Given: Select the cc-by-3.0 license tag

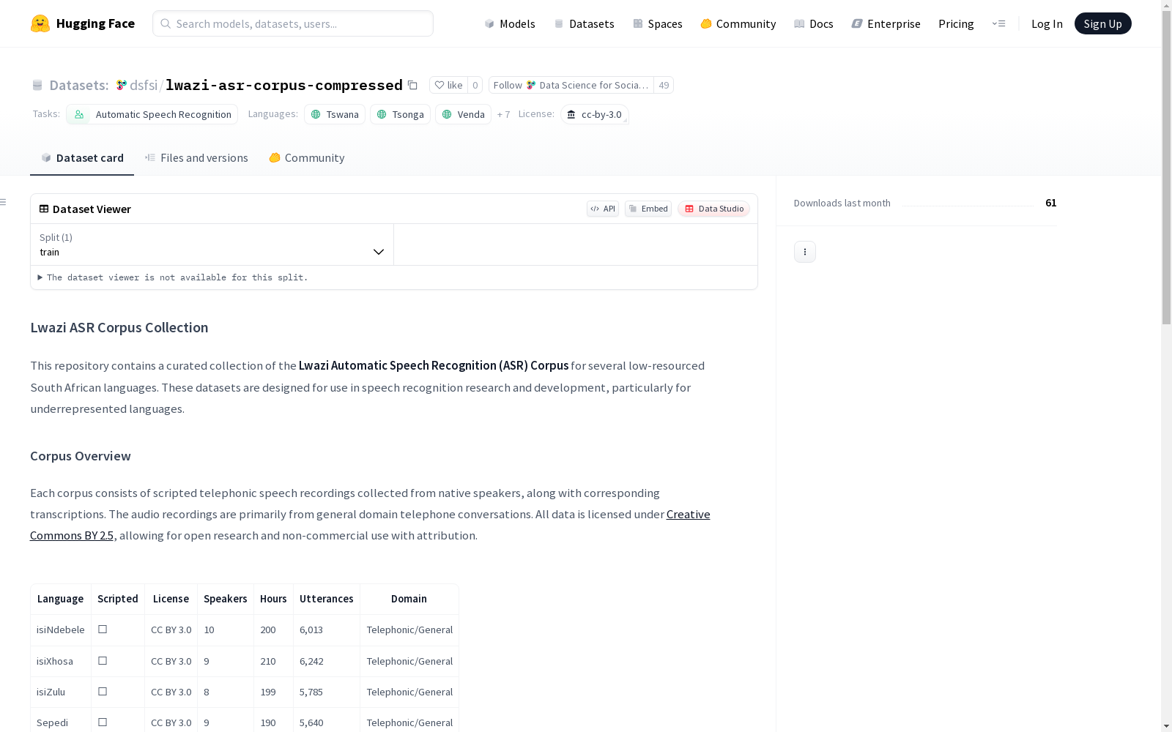Looking at the screenshot, I should point(594,114).
